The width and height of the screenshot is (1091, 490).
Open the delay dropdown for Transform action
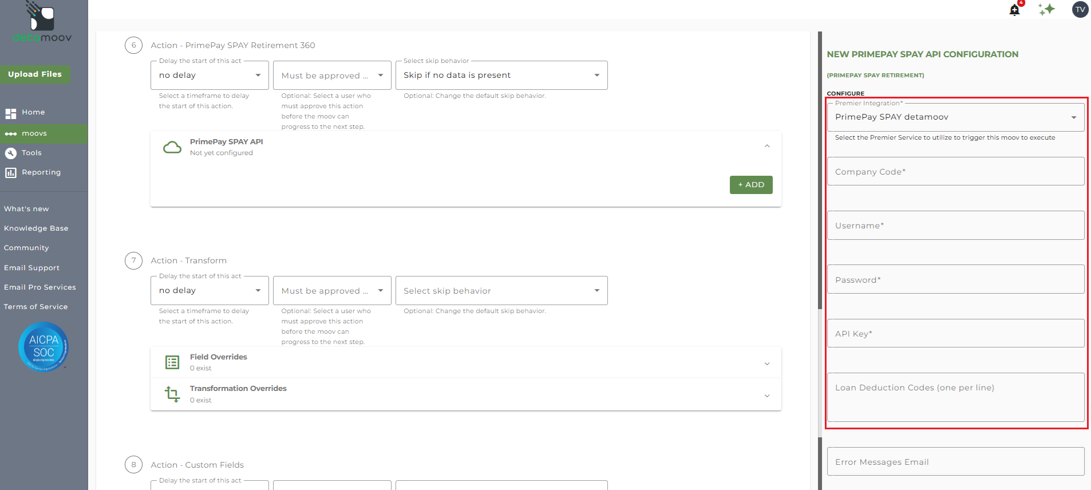tap(209, 291)
